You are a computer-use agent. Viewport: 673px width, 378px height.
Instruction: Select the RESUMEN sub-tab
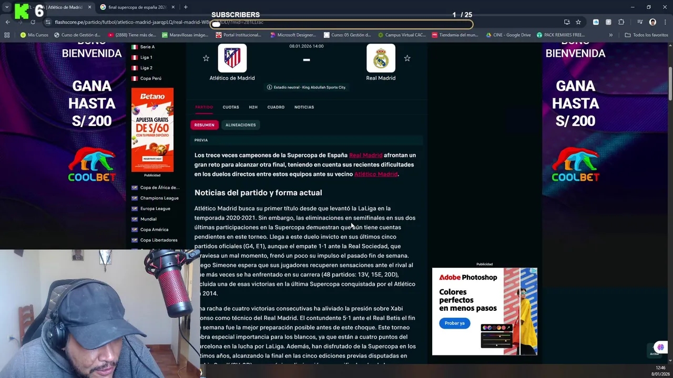tap(204, 125)
